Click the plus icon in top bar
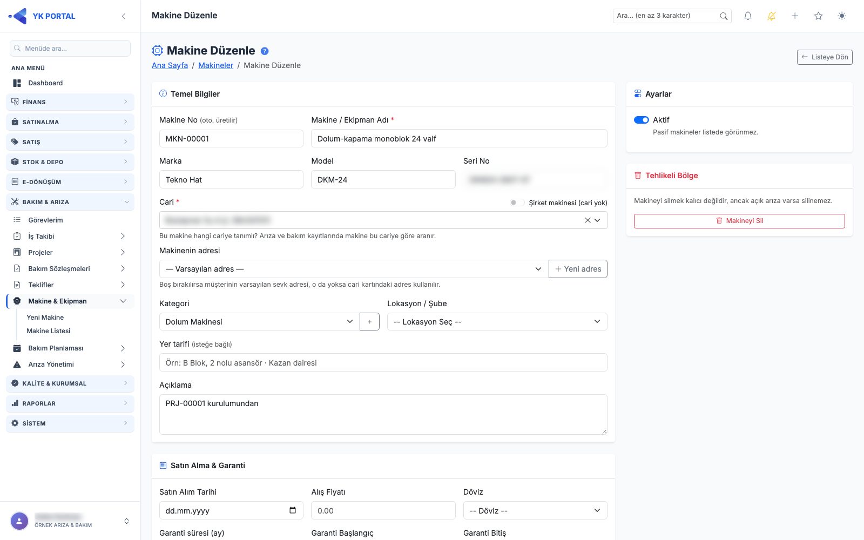This screenshot has height=540, width=864. [795, 16]
